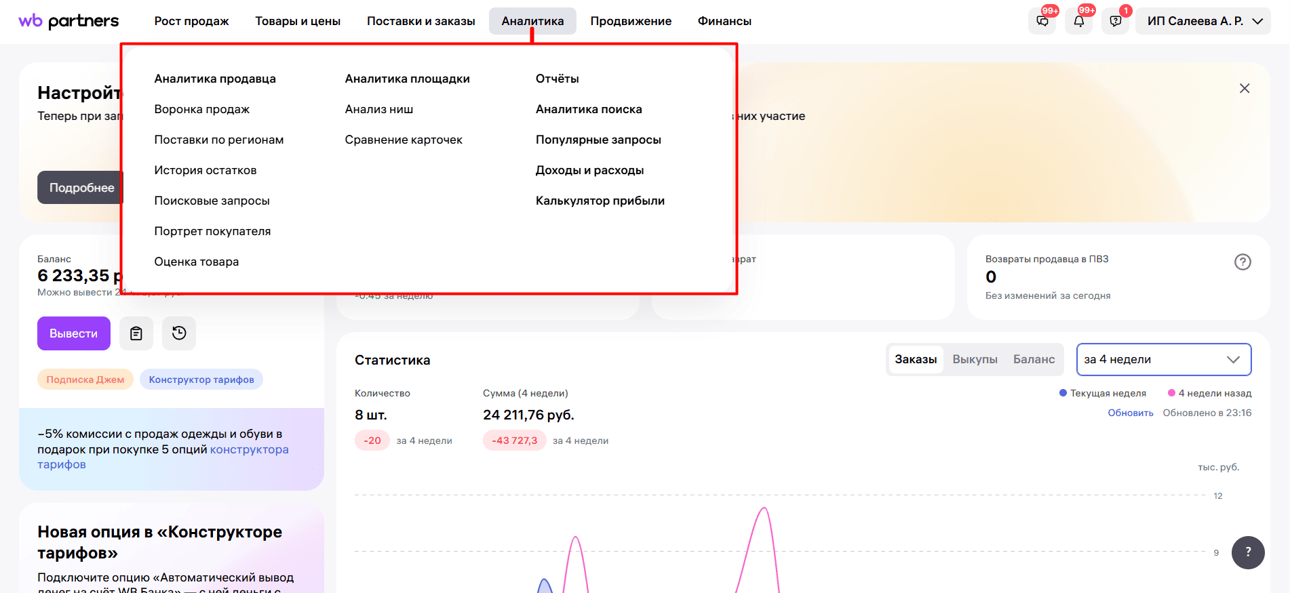Switch statistics to Баланс tab
1290x593 pixels.
pyautogui.click(x=1034, y=359)
